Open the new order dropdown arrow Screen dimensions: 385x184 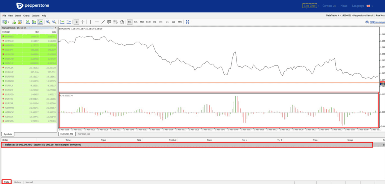(8, 22)
